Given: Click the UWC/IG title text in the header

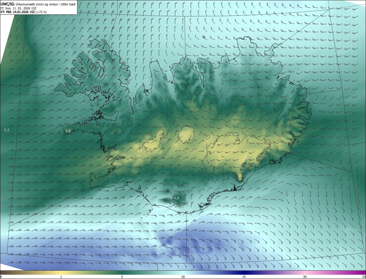Looking at the screenshot, I should 7,4.
